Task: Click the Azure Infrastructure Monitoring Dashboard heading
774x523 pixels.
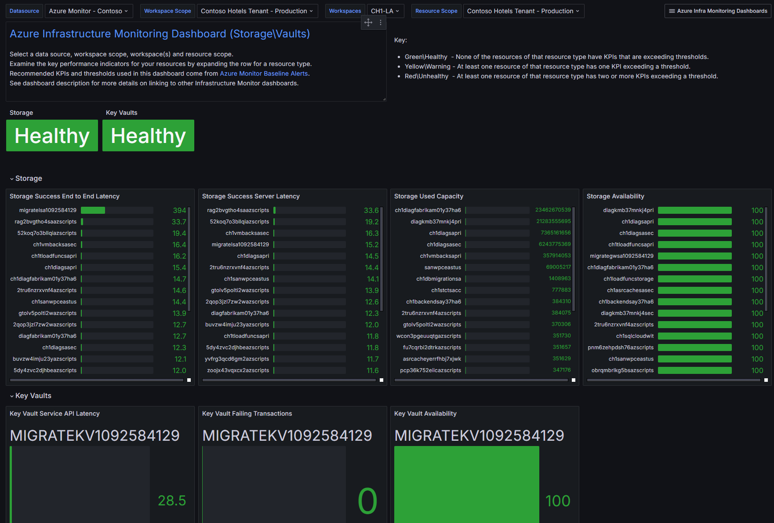Action: click(x=160, y=34)
